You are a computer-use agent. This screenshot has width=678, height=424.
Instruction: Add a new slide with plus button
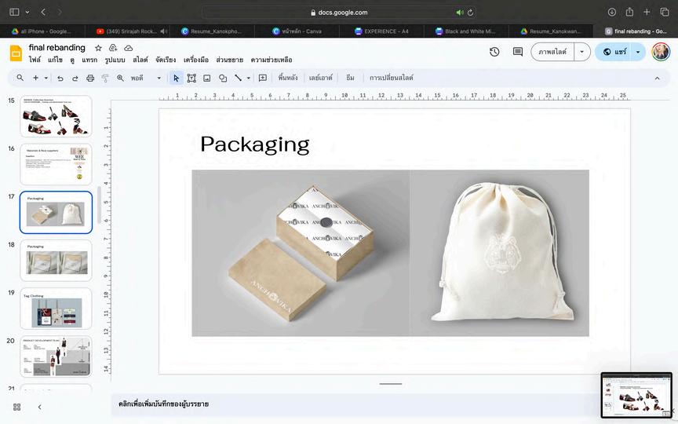pos(35,78)
